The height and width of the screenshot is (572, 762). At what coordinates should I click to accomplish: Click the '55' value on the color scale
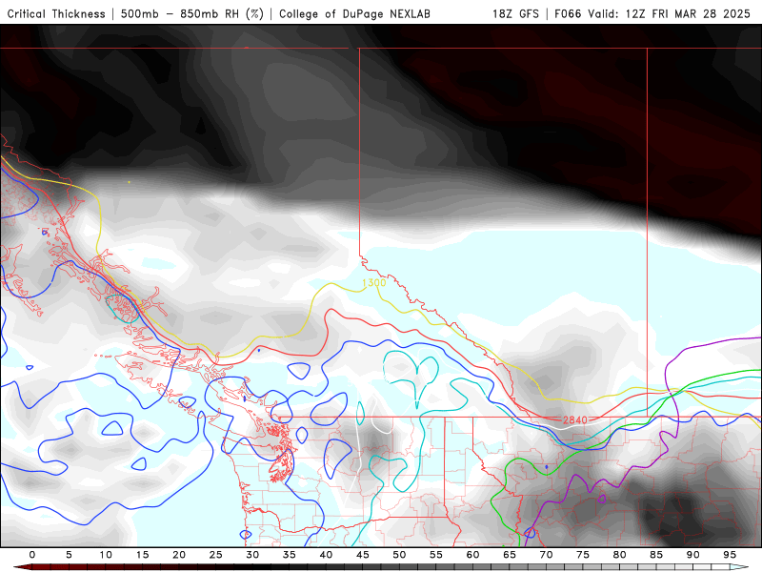pyautogui.click(x=436, y=555)
